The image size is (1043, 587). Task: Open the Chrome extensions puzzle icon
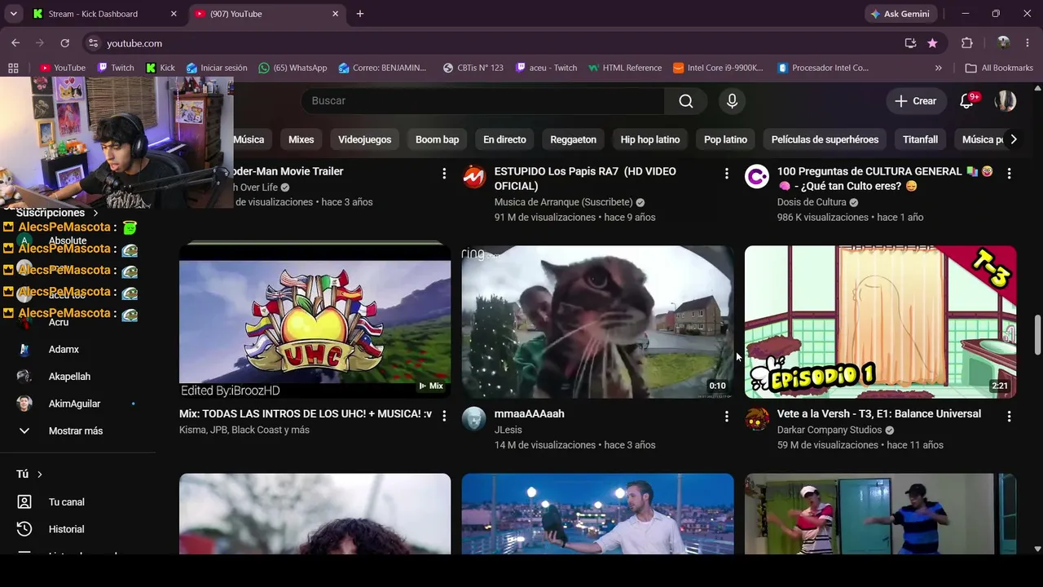coord(967,43)
